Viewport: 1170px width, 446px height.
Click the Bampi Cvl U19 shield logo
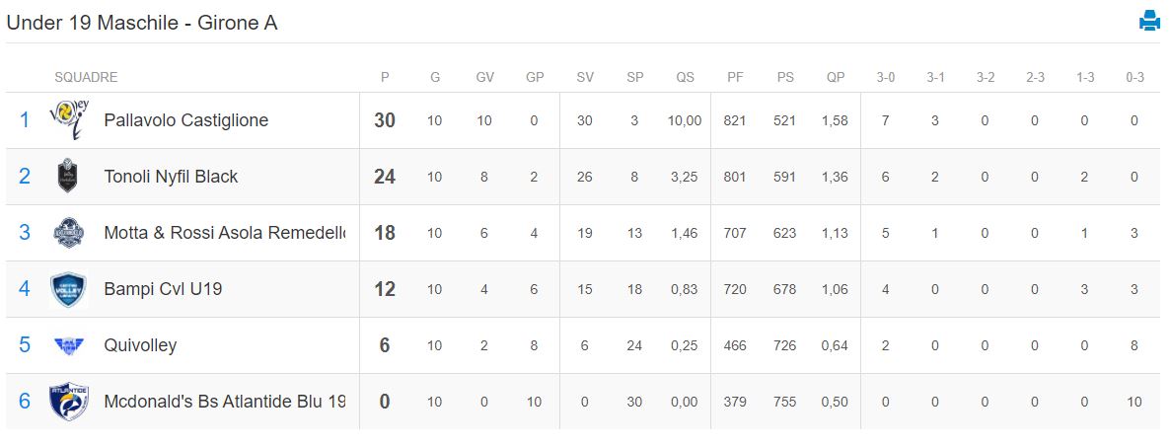pos(69,289)
